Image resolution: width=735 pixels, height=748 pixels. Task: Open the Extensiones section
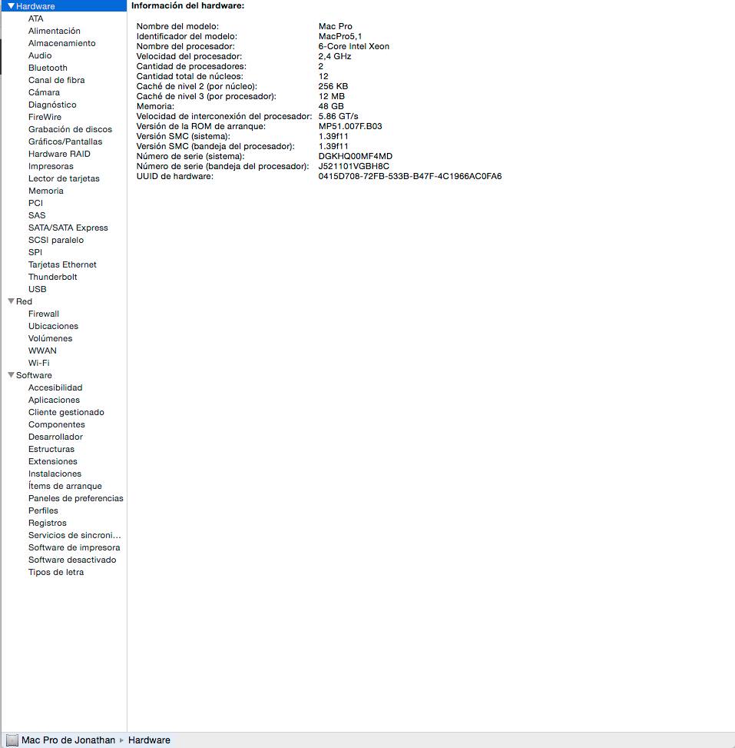[x=52, y=462]
